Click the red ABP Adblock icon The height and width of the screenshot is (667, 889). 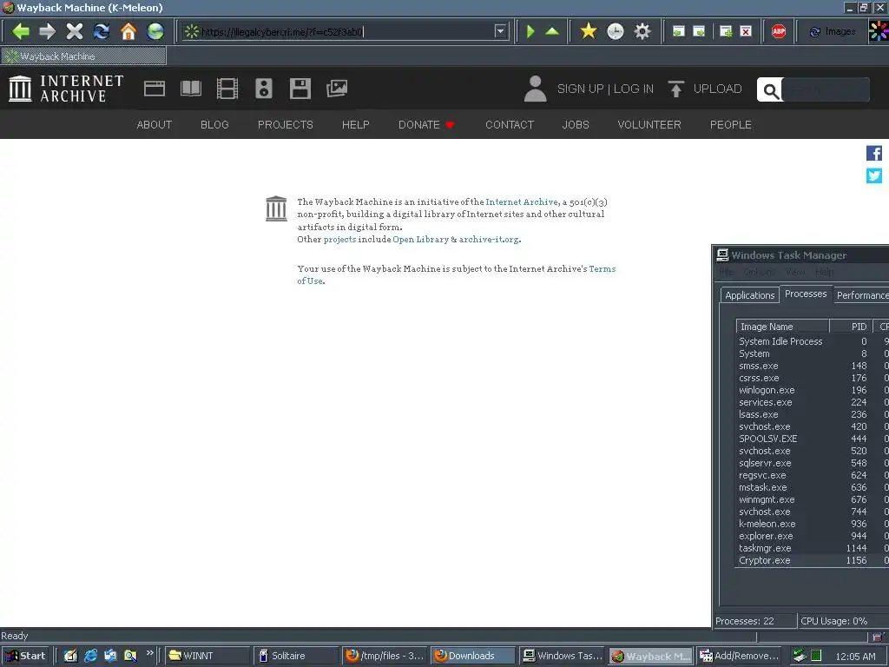pos(779,31)
